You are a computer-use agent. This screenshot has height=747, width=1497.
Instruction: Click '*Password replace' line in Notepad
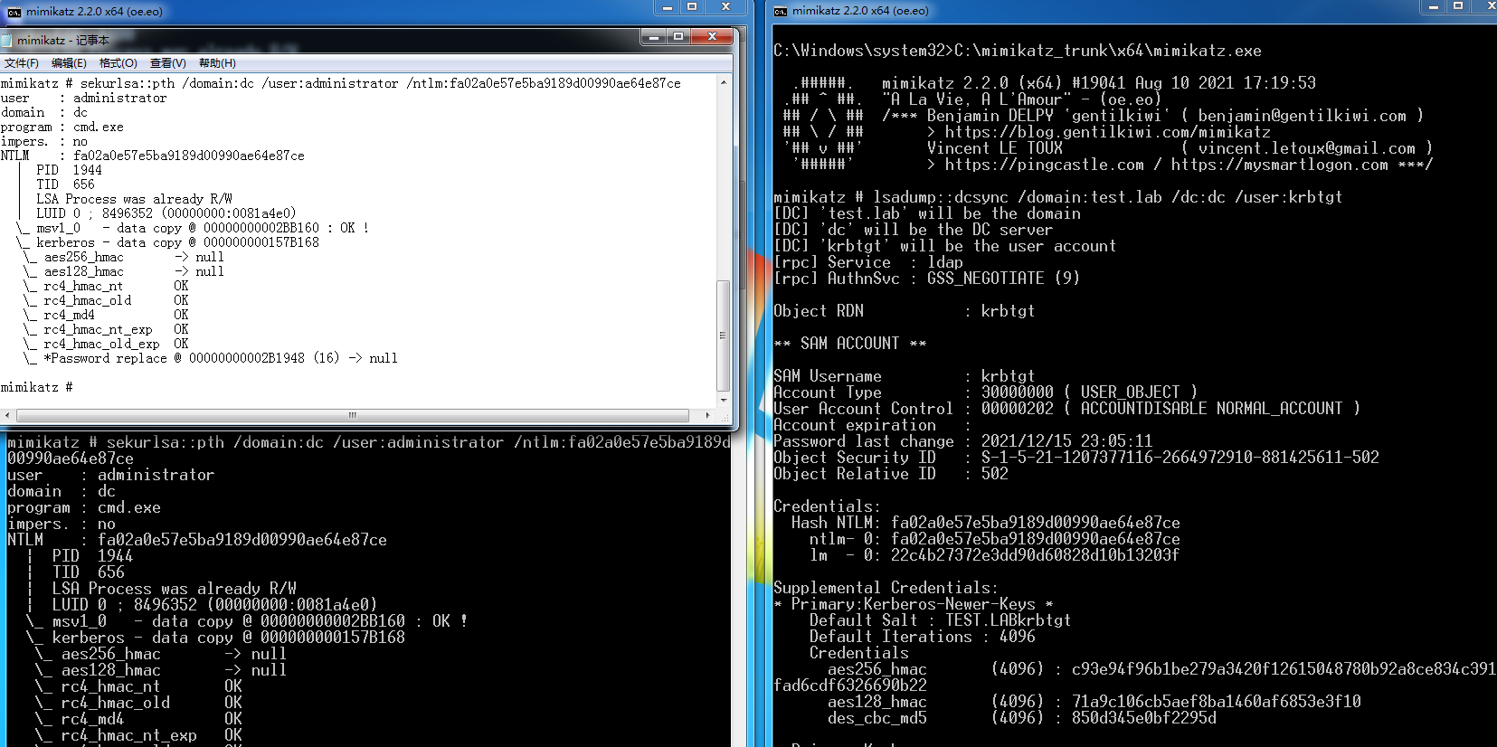[210, 358]
